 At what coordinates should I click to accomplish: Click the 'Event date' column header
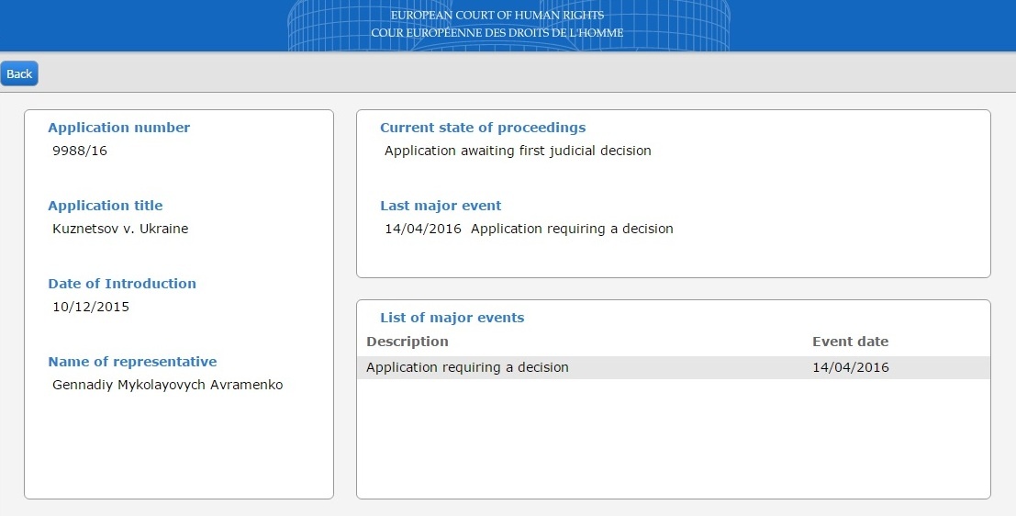pyautogui.click(x=850, y=342)
